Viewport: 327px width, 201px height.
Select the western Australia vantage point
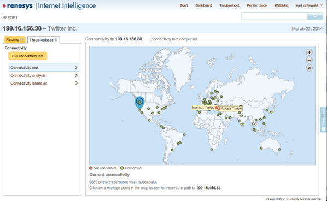point(261,148)
